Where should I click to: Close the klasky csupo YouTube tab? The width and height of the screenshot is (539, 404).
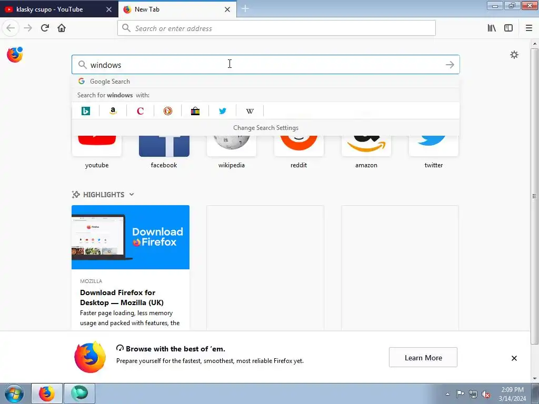pyautogui.click(x=109, y=9)
